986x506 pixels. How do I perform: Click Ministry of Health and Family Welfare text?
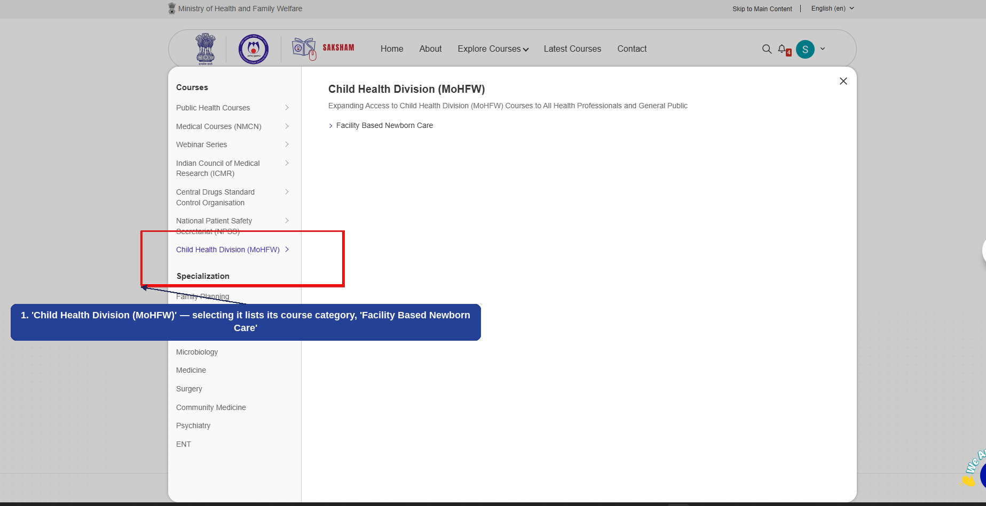(x=240, y=9)
